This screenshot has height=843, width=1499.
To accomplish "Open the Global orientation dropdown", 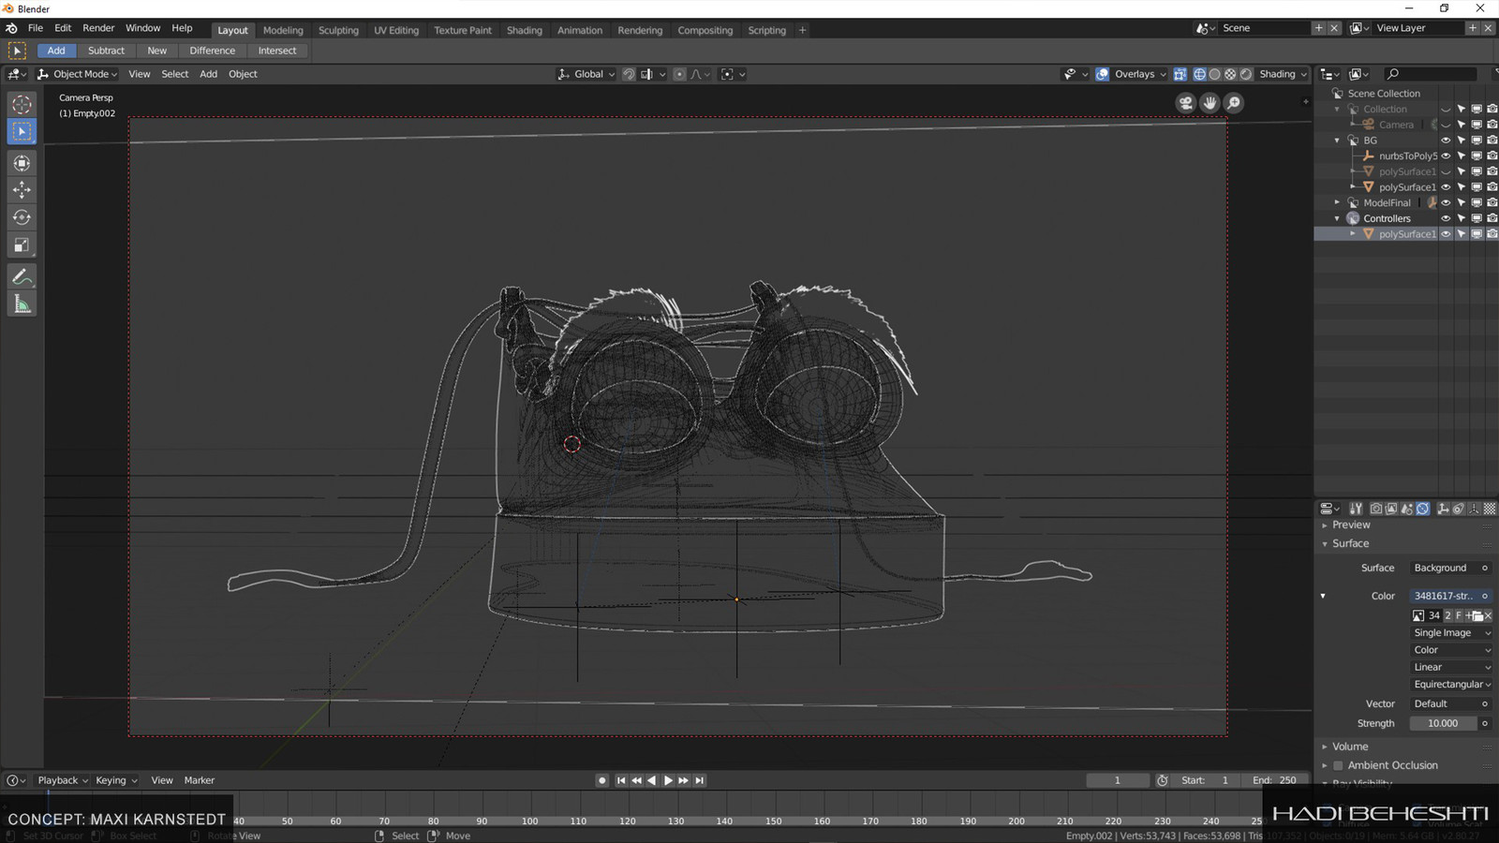I will click(586, 74).
